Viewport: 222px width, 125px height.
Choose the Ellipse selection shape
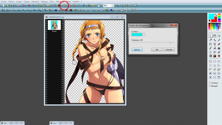215,61
